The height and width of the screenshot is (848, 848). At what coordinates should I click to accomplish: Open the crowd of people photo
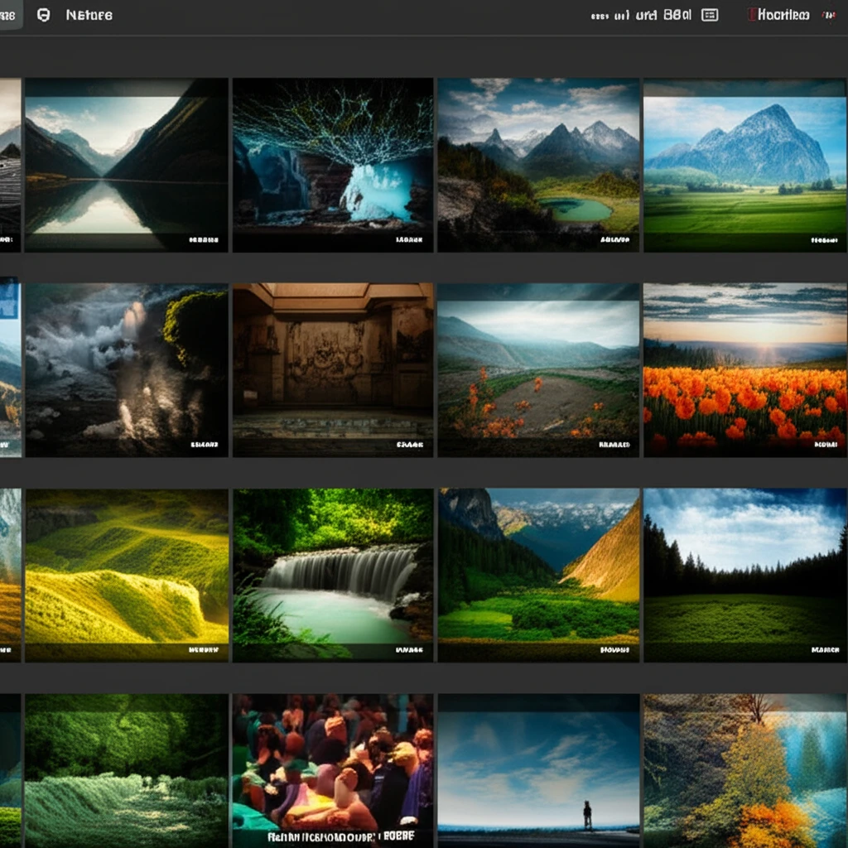click(333, 771)
